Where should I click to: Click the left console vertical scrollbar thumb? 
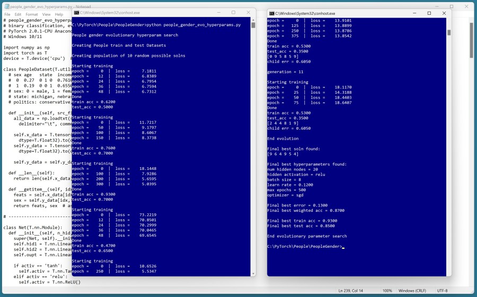253,25
